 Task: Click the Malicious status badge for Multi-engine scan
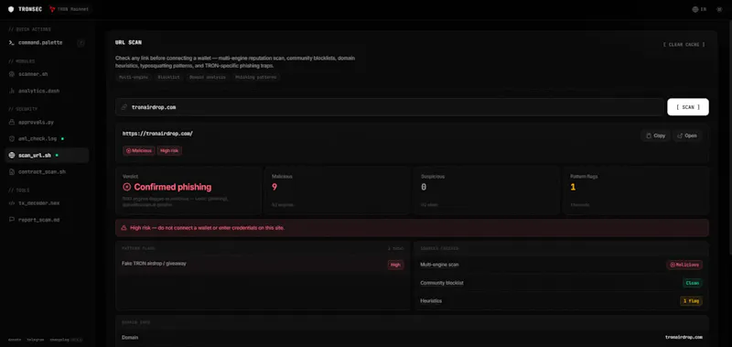pos(684,265)
